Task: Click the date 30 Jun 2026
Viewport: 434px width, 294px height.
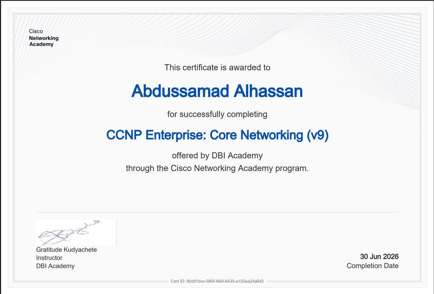Action: point(379,257)
